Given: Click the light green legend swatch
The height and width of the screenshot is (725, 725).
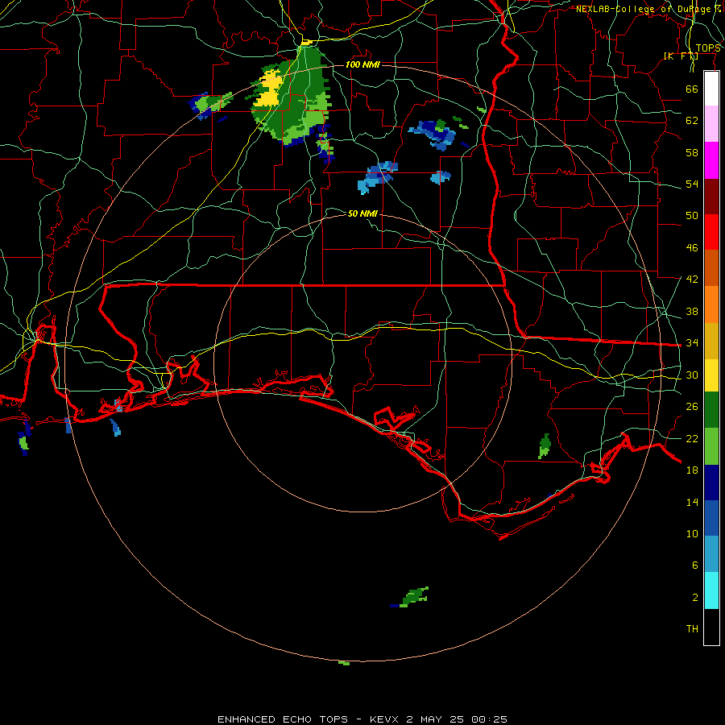Looking at the screenshot, I should tap(711, 446).
